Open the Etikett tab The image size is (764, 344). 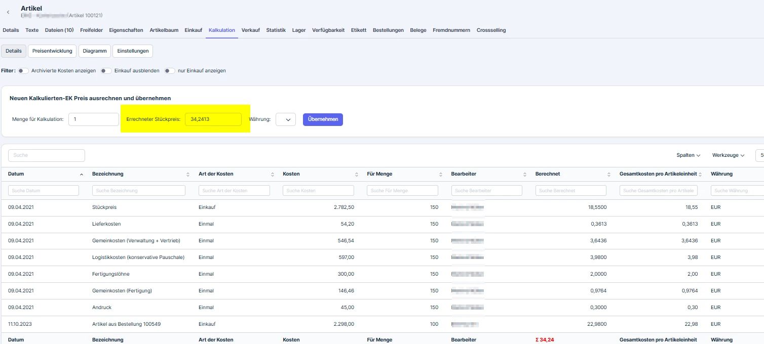pyautogui.click(x=359, y=30)
